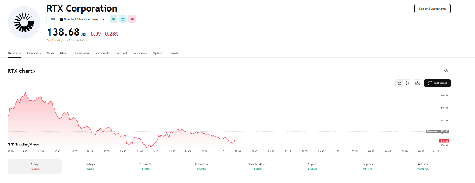Click the latest price point on chart line
This screenshot has height=183, width=475.
pos(235,141)
